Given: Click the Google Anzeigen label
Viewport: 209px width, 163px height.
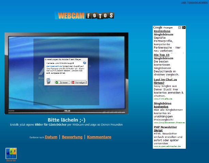Looking at the screenshot, I should click(163, 28).
